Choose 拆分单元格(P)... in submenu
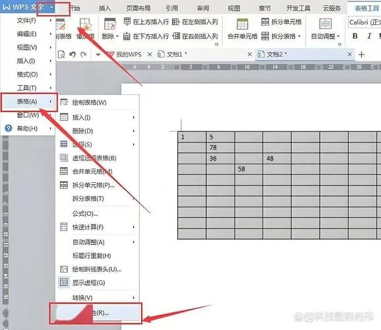381x330 pixels. coord(94,185)
